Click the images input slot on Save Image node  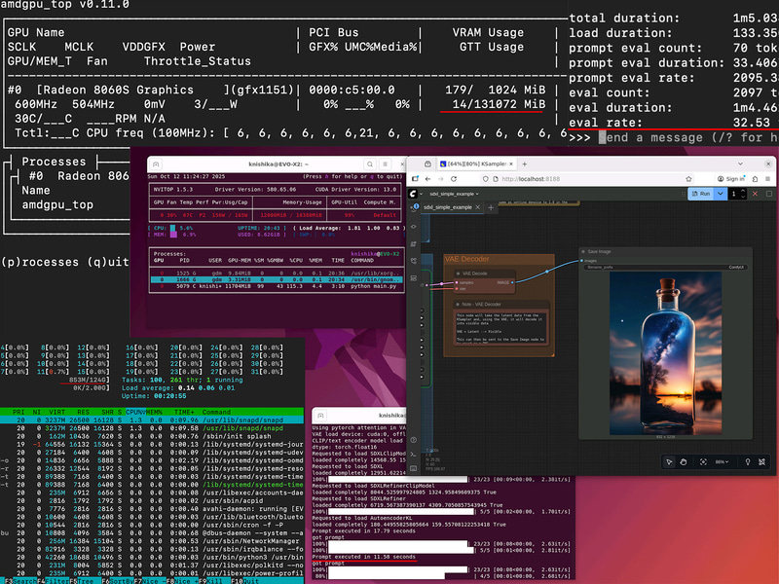(581, 261)
